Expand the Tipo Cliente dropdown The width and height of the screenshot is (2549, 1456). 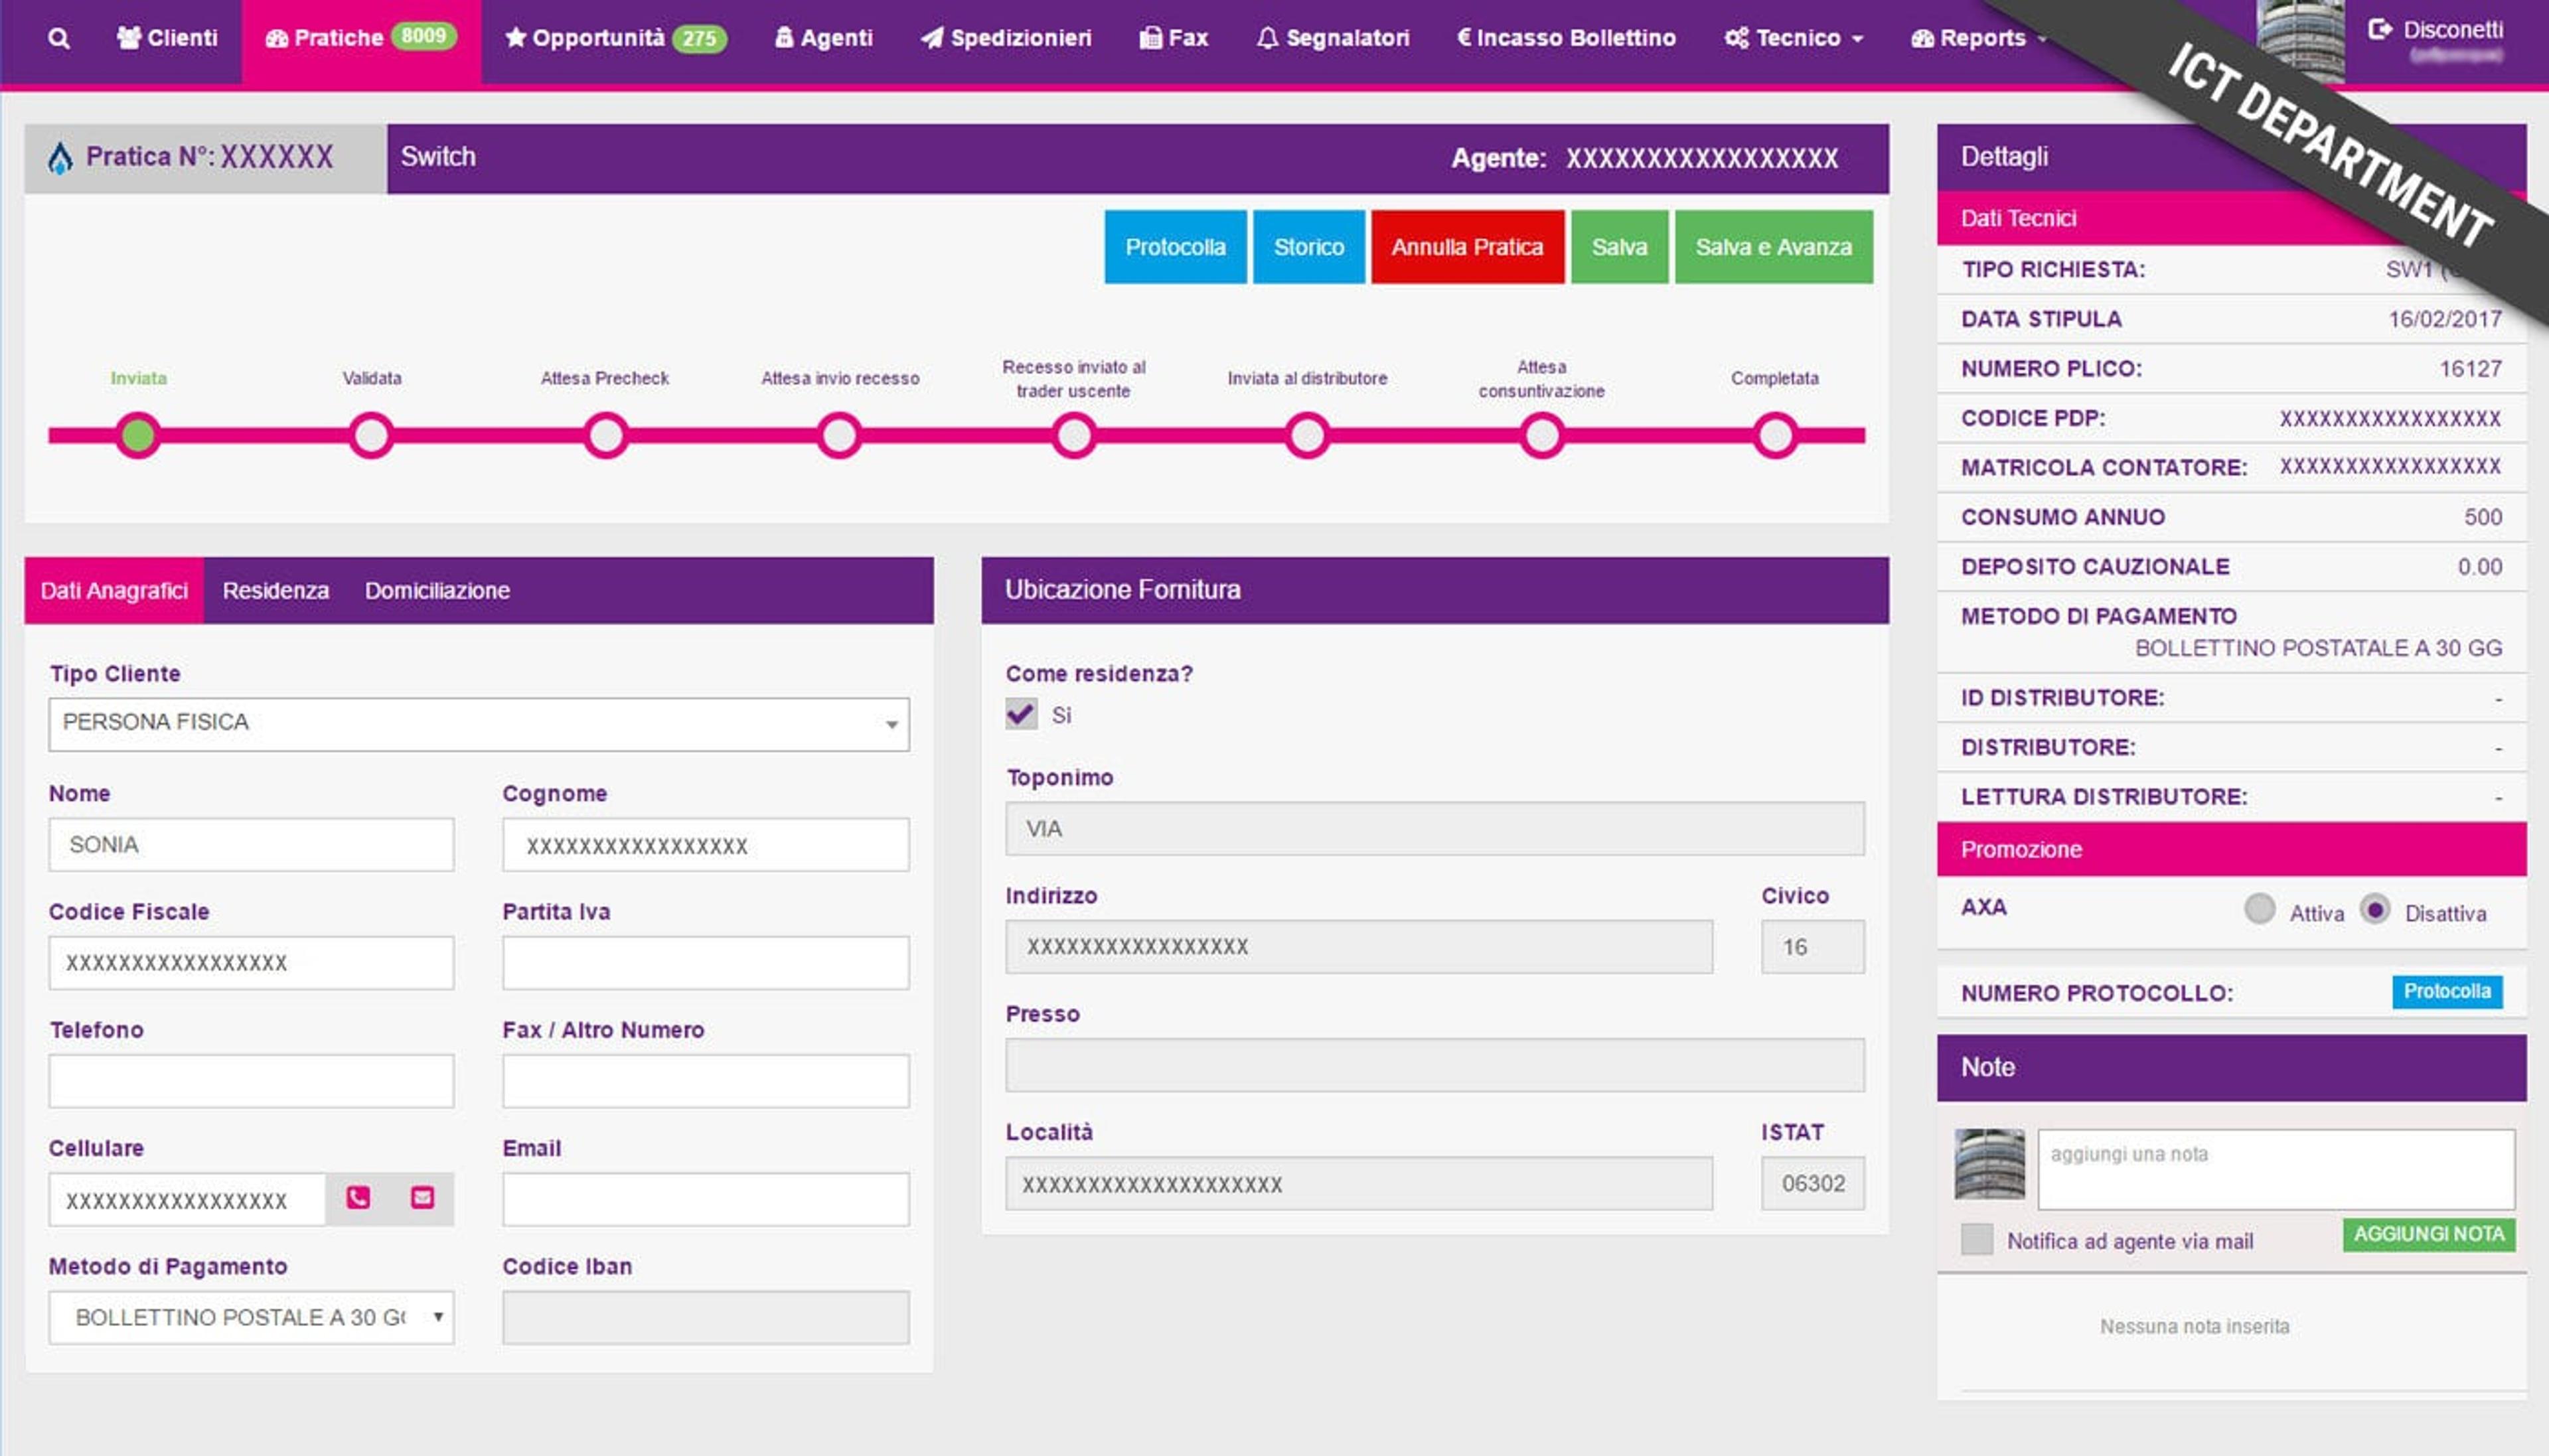point(479,724)
